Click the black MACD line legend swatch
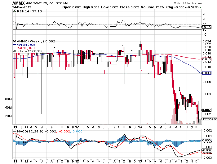Image resolution: width=217 pixels, height=164 pixels. (x=15, y=132)
